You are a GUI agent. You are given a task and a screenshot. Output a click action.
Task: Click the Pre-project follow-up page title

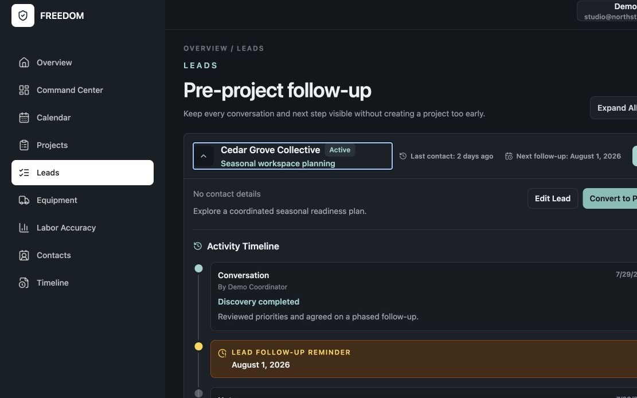pos(278,90)
